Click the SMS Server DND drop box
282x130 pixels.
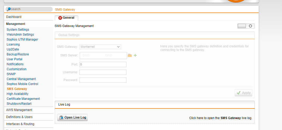pyautogui.click(x=103, y=55)
